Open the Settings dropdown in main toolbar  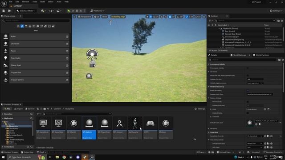276,11
